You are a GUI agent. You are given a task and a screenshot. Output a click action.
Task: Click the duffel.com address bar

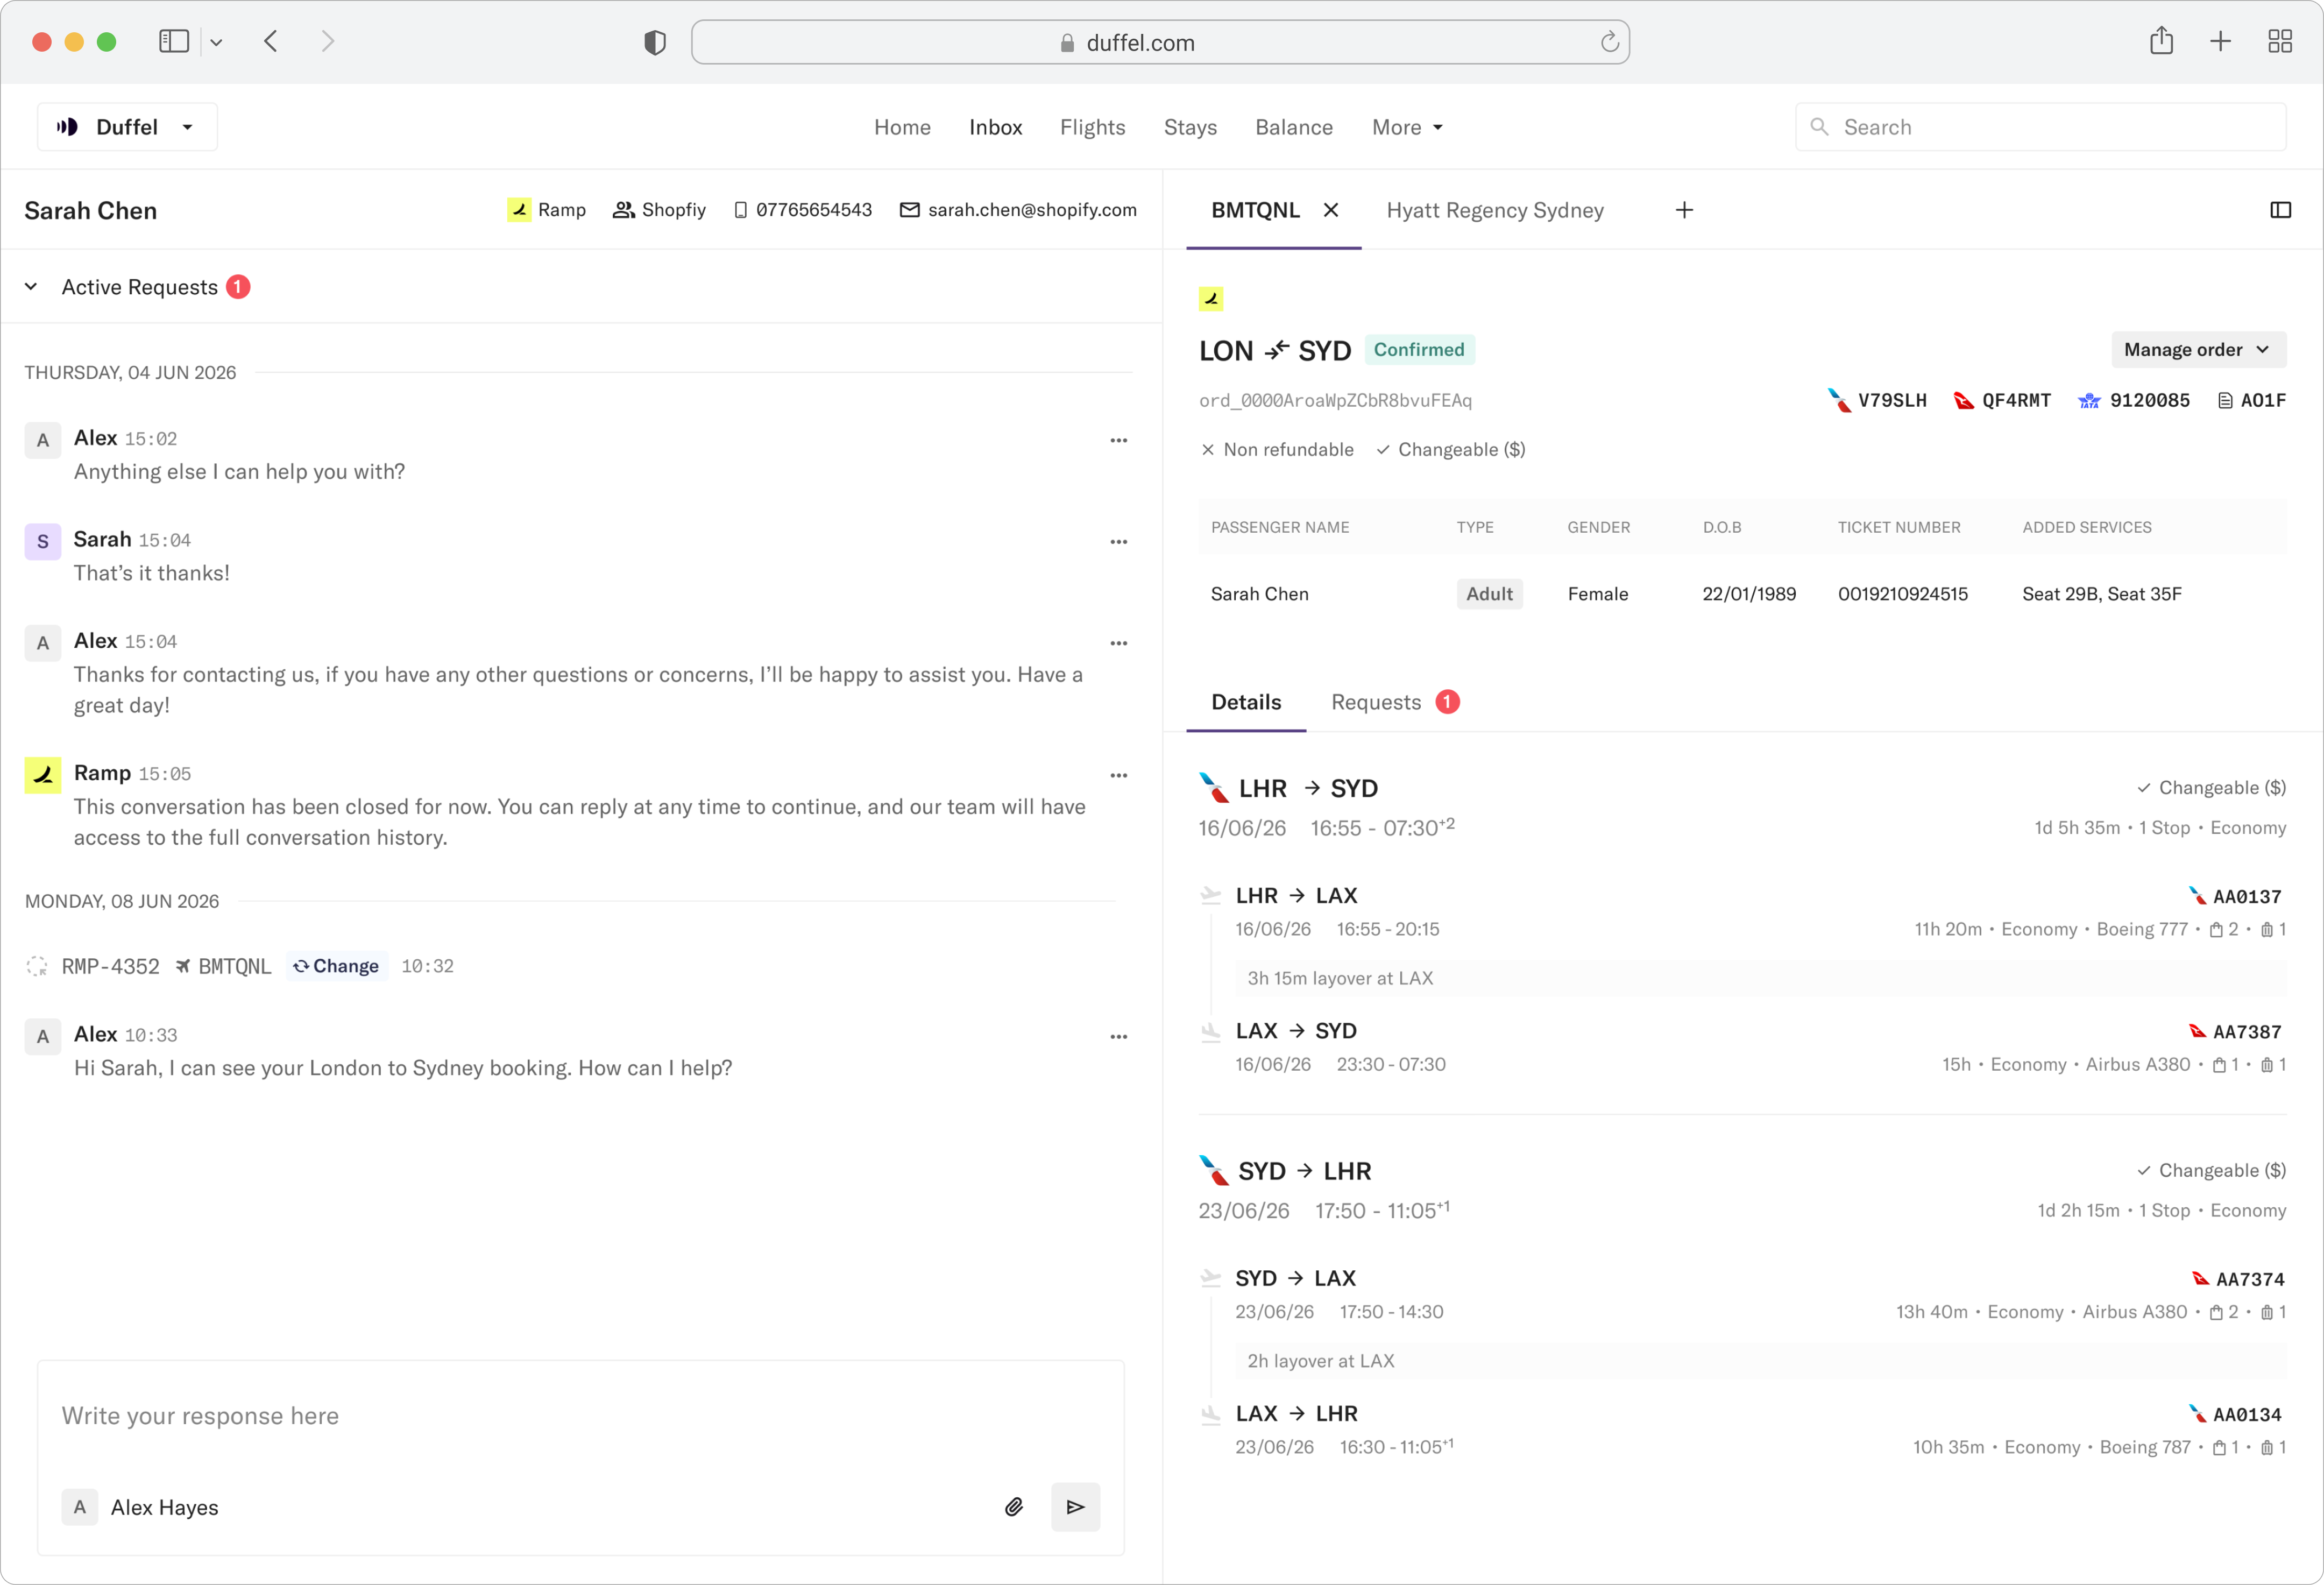[1160, 42]
